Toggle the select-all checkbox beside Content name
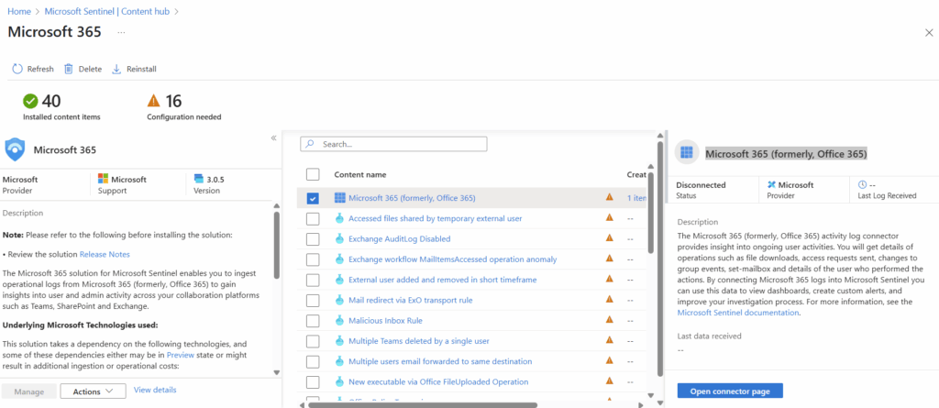The image size is (939, 408). pos(313,174)
